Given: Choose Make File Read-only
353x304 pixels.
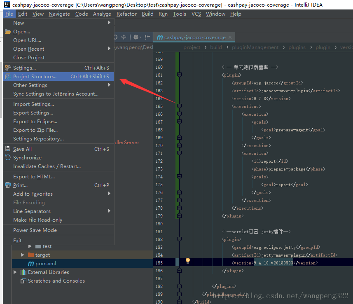Looking at the screenshot, I should [59, 220].
